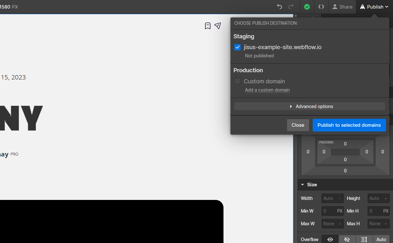Viewport: 393px width, 243px height.
Task: Click the Min W value field
Action: click(x=329, y=211)
